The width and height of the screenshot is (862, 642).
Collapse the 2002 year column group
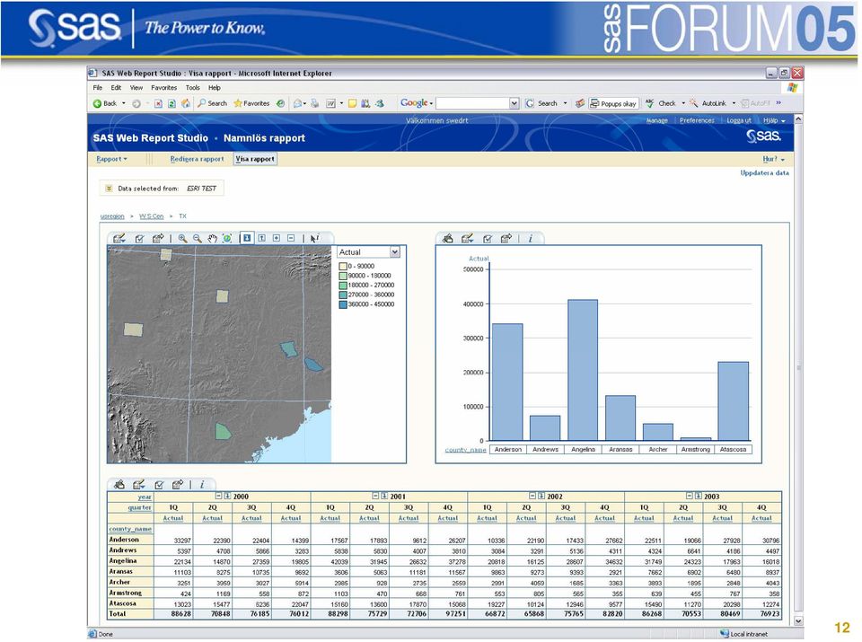[x=532, y=496]
